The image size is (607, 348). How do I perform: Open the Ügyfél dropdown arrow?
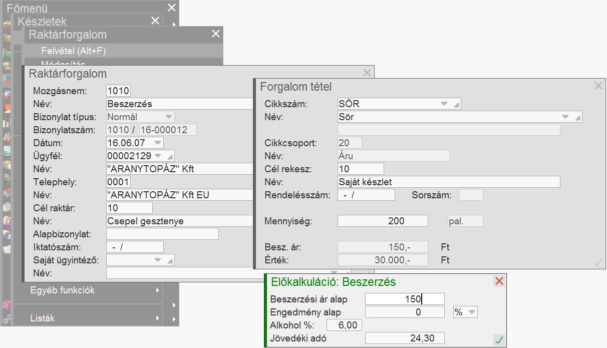pyautogui.click(x=158, y=156)
